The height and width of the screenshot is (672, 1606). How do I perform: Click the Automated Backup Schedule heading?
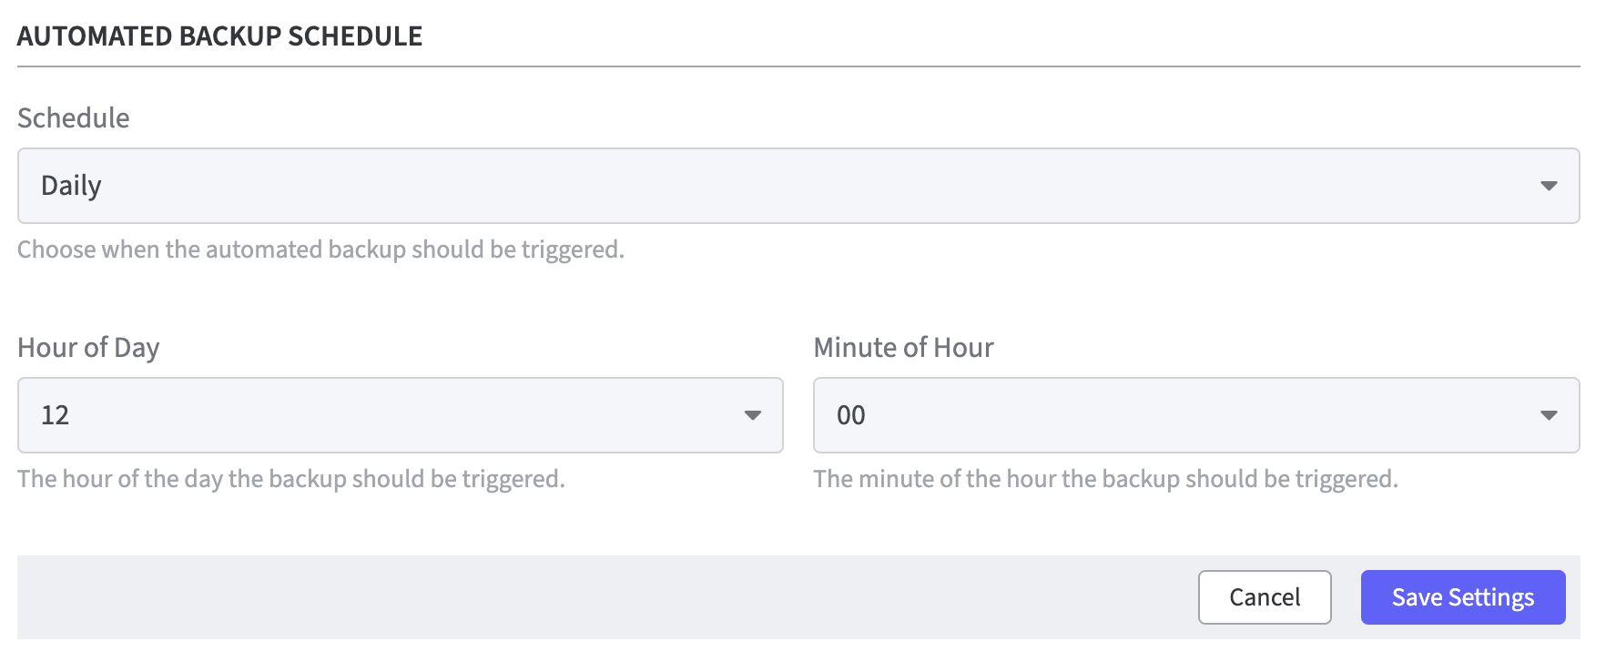(x=219, y=36)
